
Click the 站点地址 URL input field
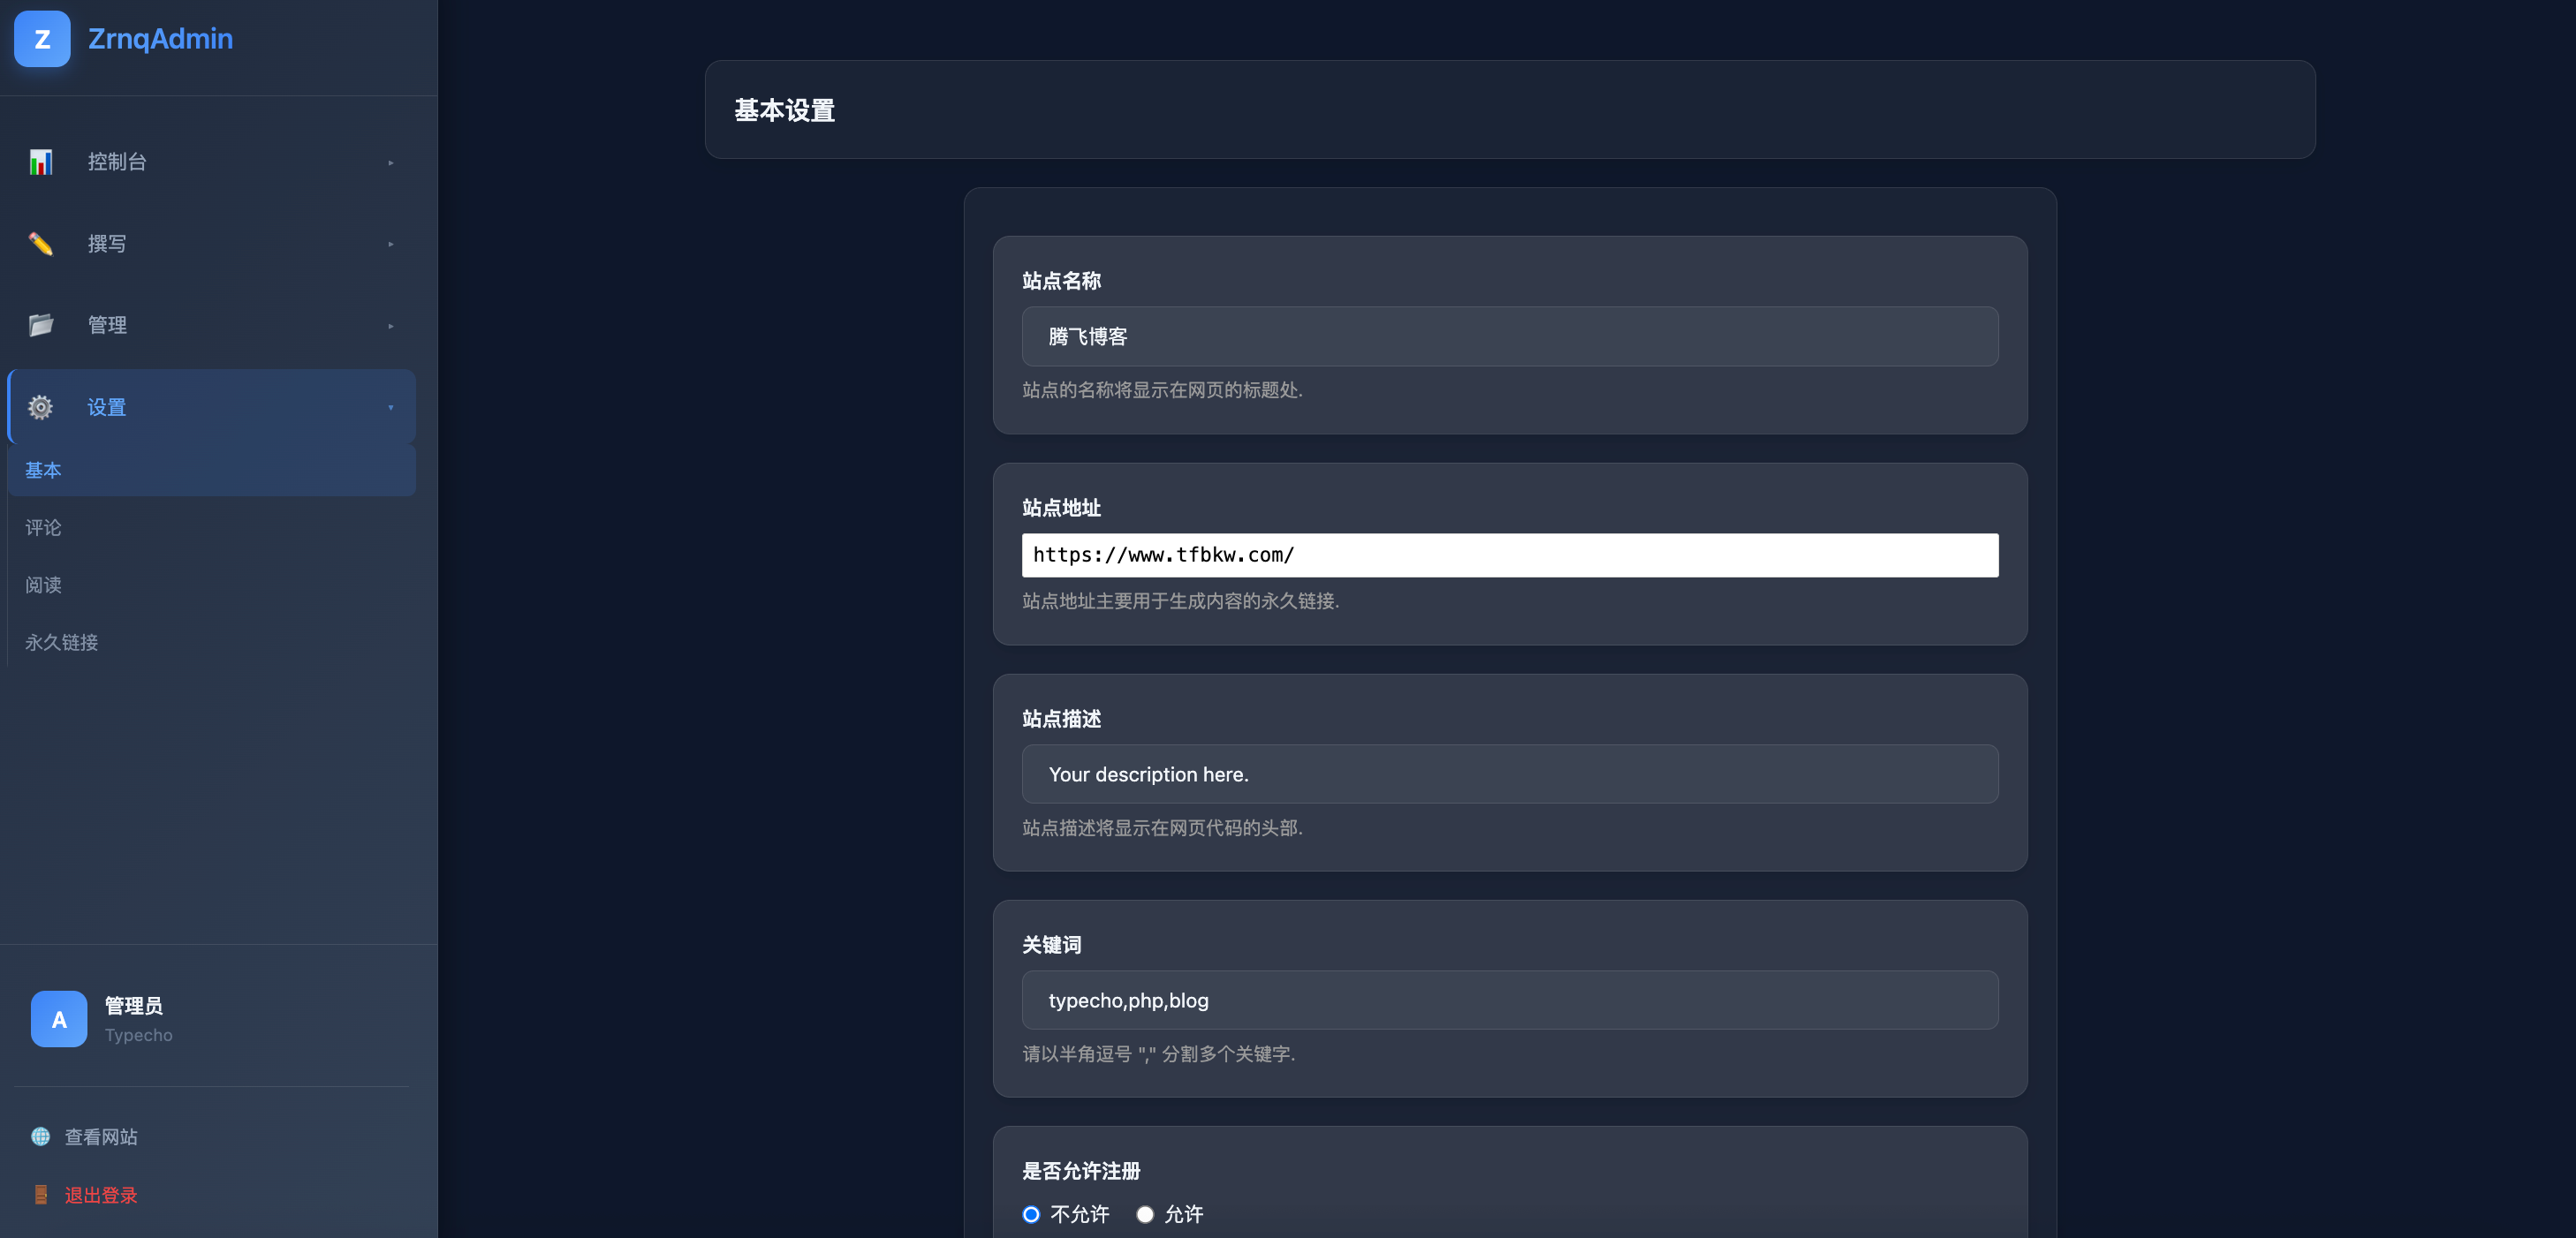[x=1509, y=555]
